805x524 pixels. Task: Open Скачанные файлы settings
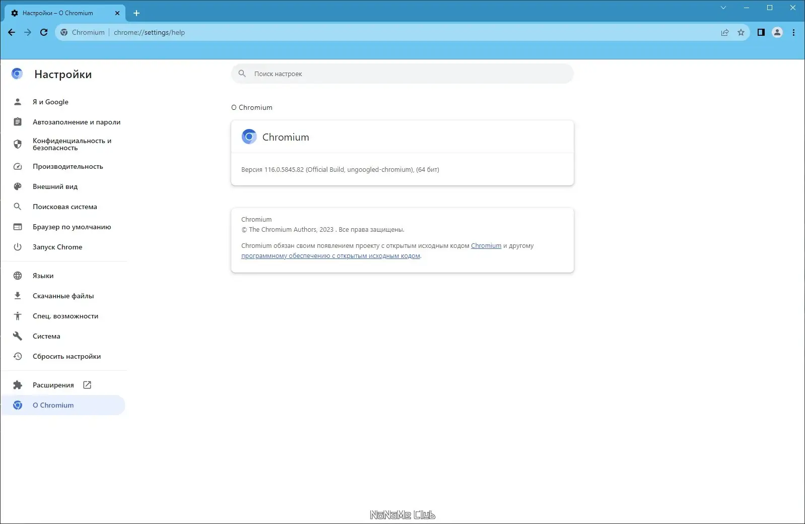63,296
